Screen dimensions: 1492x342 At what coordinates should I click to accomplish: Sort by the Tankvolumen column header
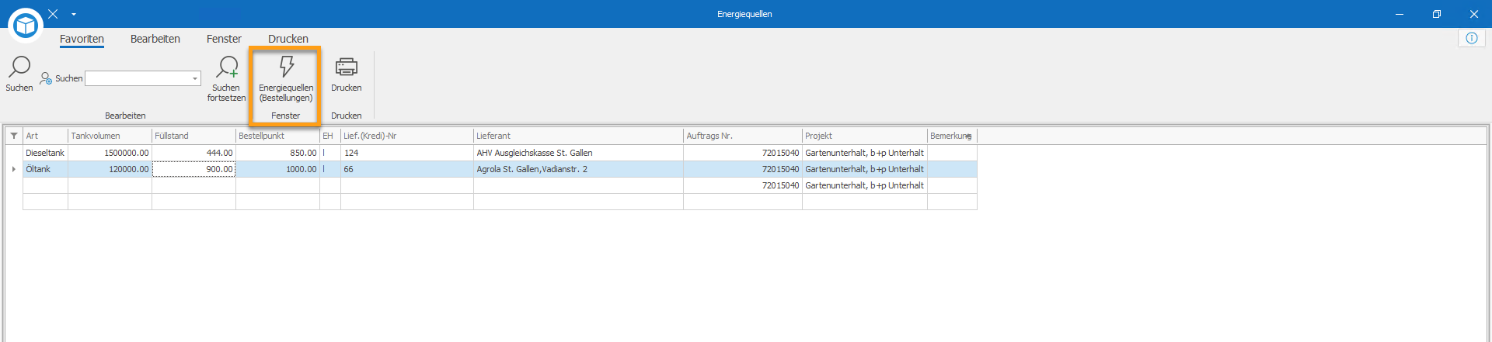click(110, 136)
